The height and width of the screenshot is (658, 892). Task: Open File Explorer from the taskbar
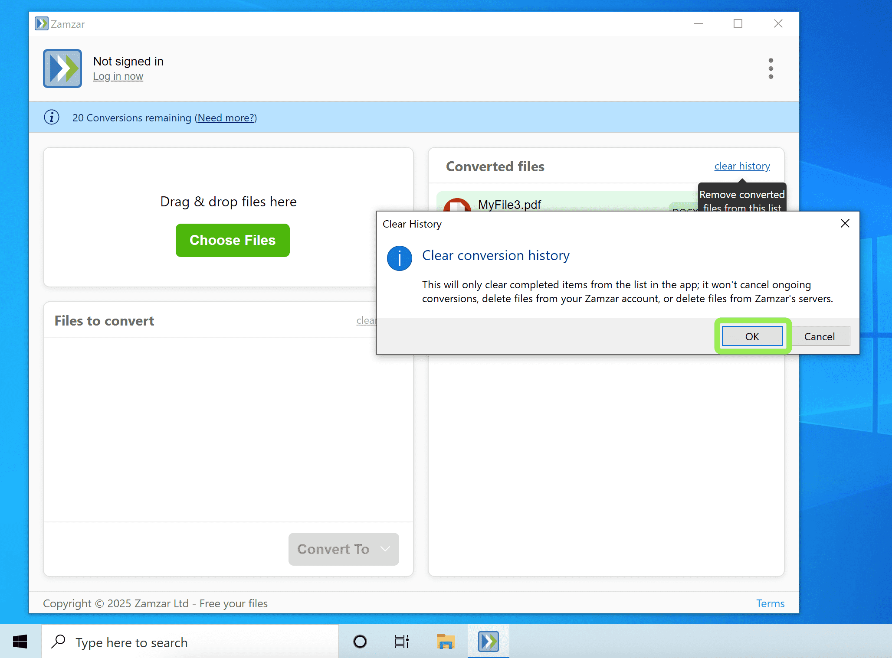pyautogui.click(x=445, y=642)
